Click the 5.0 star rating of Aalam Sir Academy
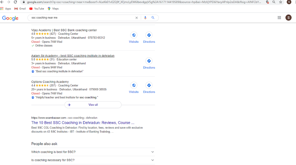Image resolution: width=296 pixels, height=165 pixels. (x=42, y=59)
